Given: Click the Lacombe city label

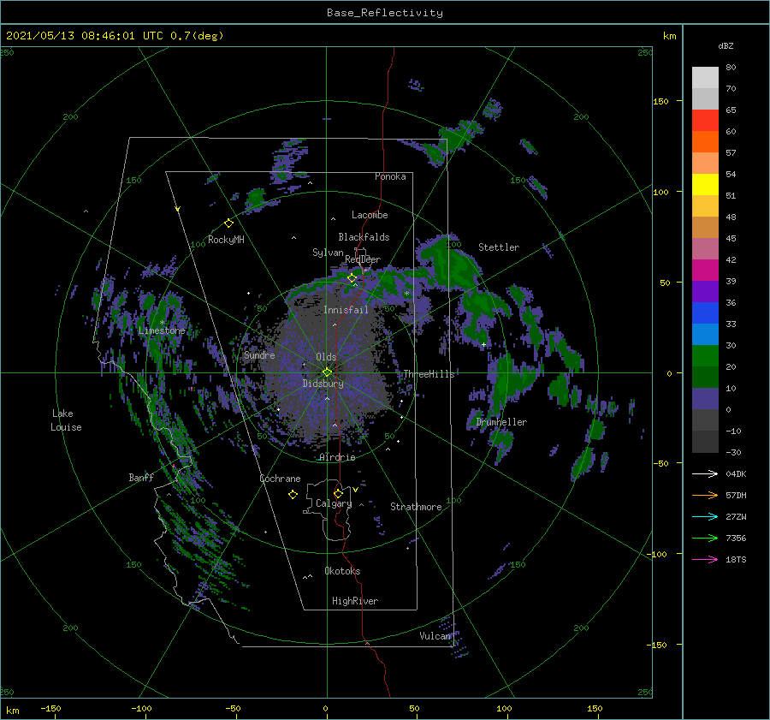Looking at the screenshot, I should [370, 215].
